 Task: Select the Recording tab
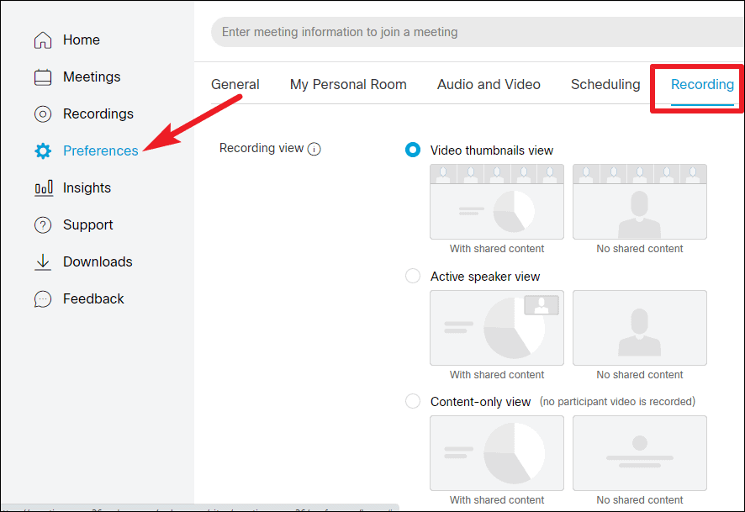[702, 85]
